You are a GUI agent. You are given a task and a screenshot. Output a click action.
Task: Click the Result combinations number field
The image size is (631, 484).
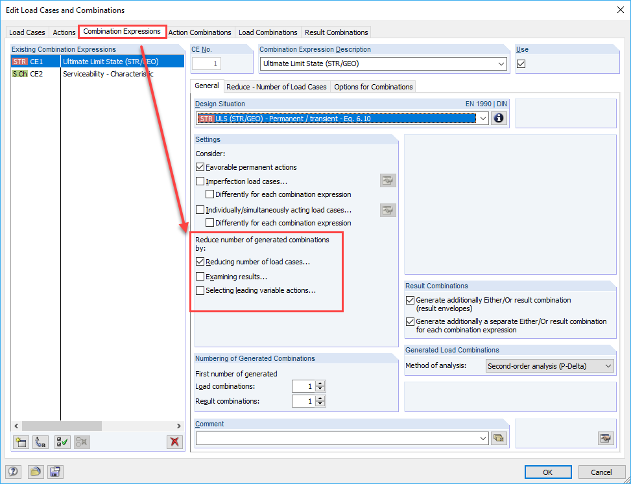tap(304, 401)
